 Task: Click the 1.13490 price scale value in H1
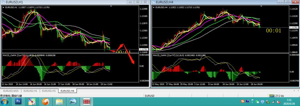pyautogui.click(x=144, y=9)
